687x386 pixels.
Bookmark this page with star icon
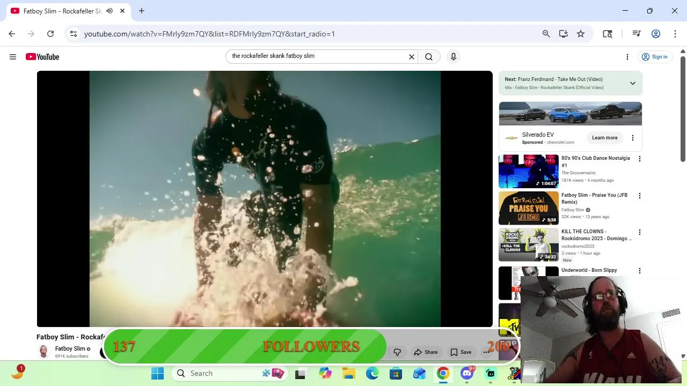pos(581,34)
